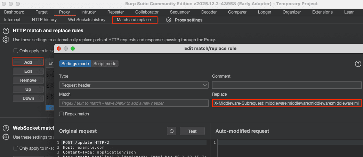Click help icon beside WebSocket match heading
363x157 pixels.
tap(6, 128)
